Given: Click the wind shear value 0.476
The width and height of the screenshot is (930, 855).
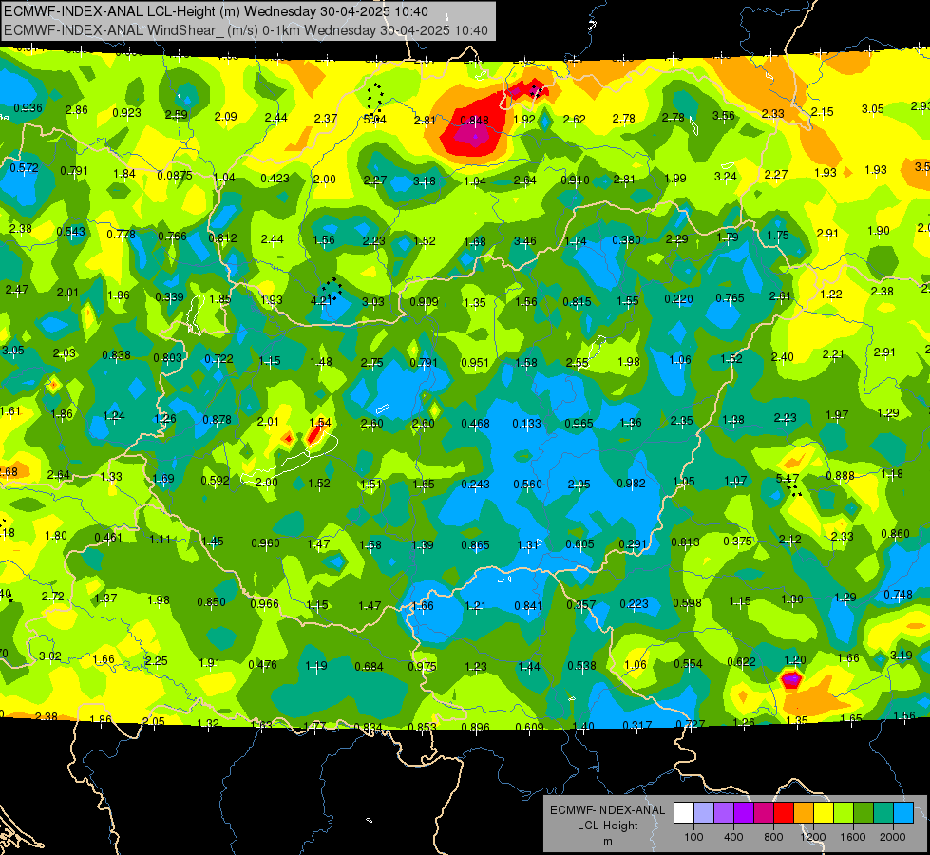Looking at the screenshot, I should point(262,665).
